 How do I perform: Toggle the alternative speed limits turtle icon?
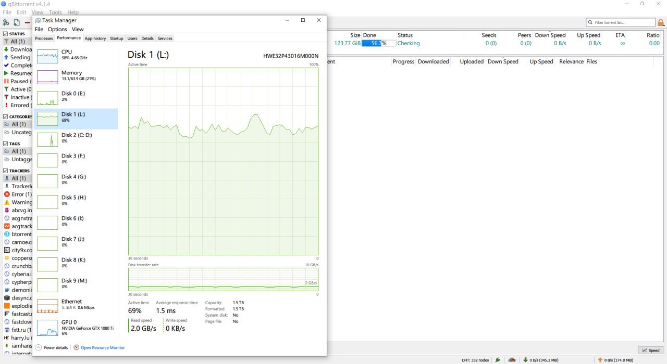512,360
